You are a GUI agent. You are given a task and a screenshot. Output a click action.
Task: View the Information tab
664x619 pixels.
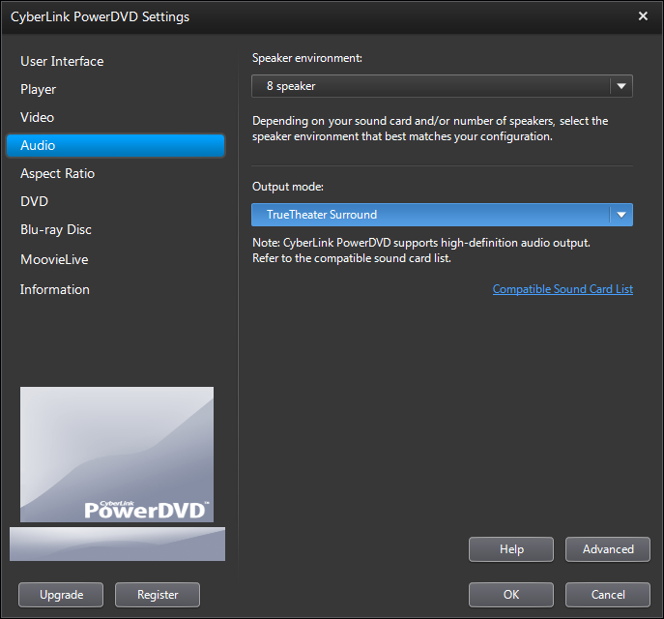(x=55, y=289)
